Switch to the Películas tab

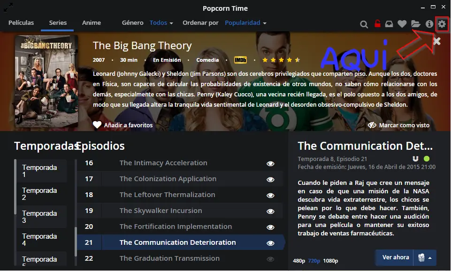pyautogui.click(x=21, y=22)
